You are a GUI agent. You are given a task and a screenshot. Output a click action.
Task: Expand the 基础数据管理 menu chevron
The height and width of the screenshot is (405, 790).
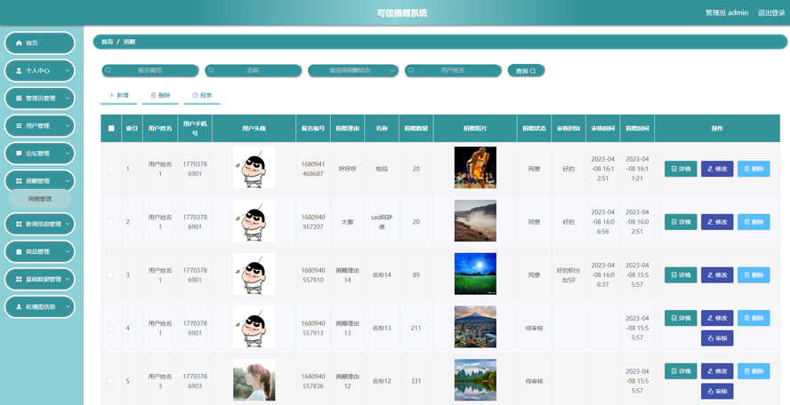[67, 279]
